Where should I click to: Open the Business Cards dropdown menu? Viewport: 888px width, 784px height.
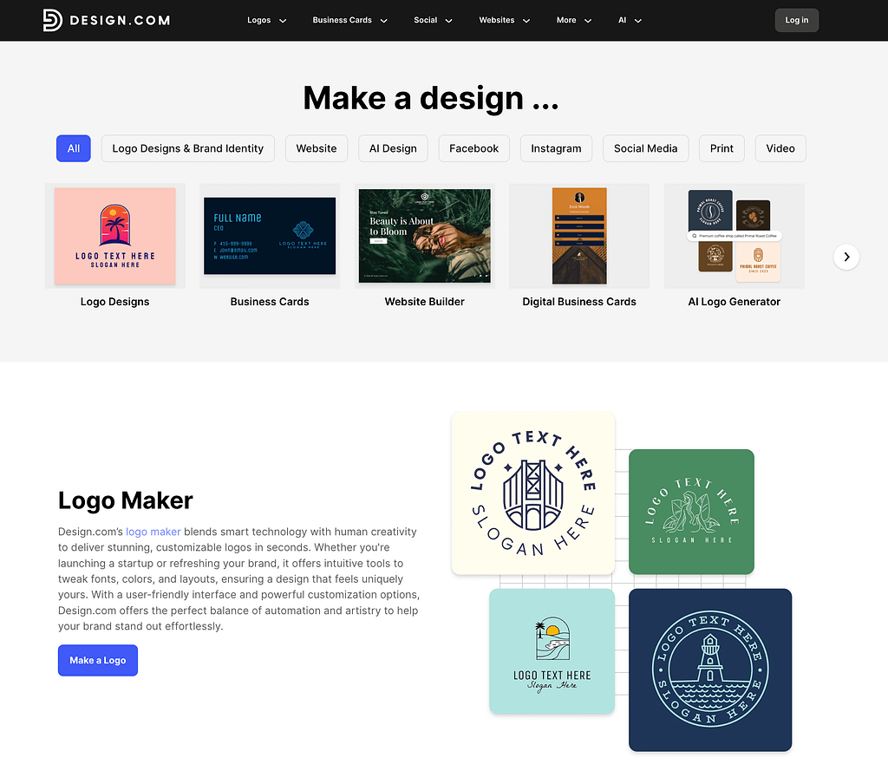[349, 20]
